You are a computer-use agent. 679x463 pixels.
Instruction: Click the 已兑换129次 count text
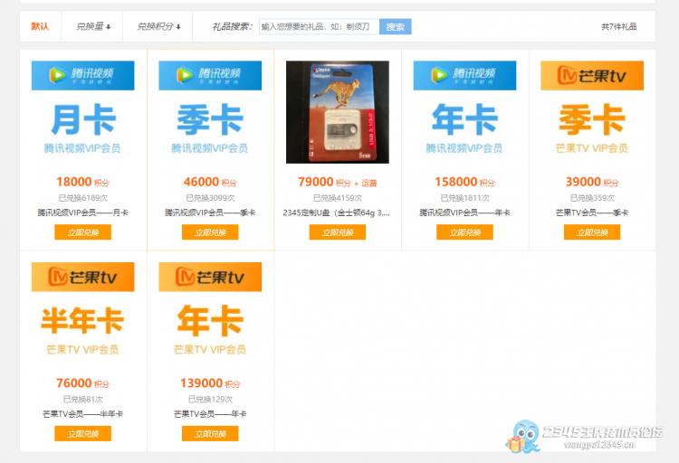(x=210, y=399)
